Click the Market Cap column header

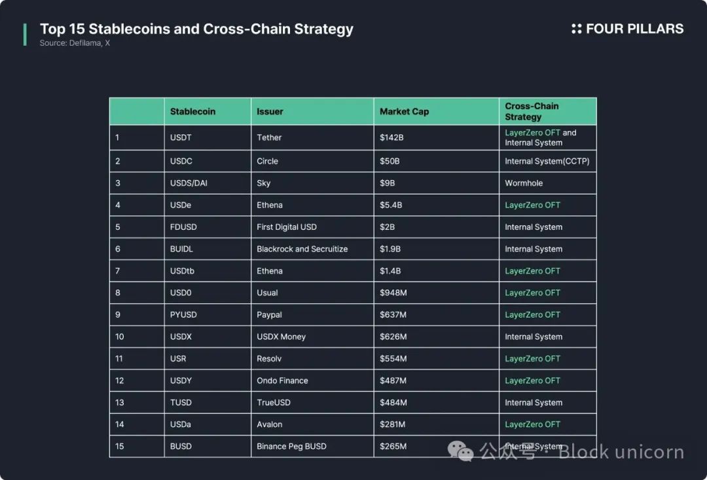[404, 111]
